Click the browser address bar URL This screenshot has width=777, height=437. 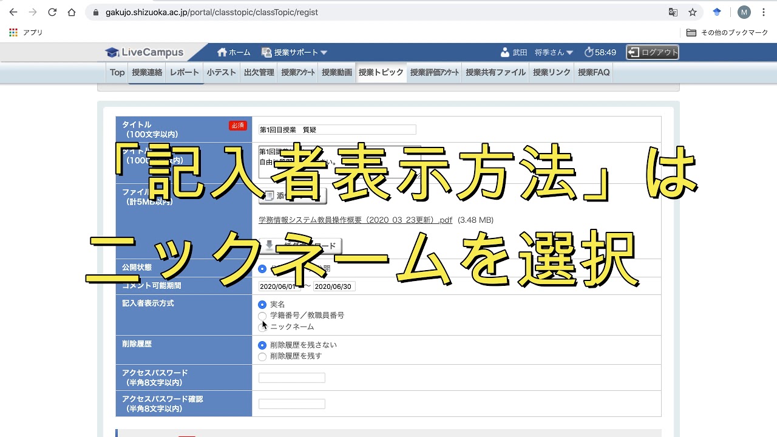click(212, 12)
